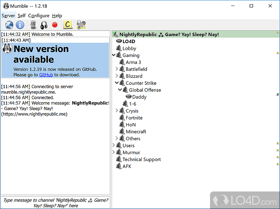Screen dimensions: 280x209
Task: Click the status icon on Daddy's row
Action: [x=278, y=94]
